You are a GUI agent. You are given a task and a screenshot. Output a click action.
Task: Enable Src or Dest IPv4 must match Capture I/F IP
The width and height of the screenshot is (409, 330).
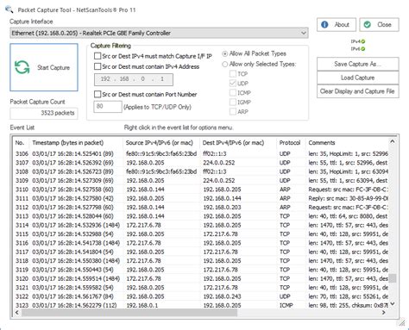pyautogui.click(x=98, y=56)
